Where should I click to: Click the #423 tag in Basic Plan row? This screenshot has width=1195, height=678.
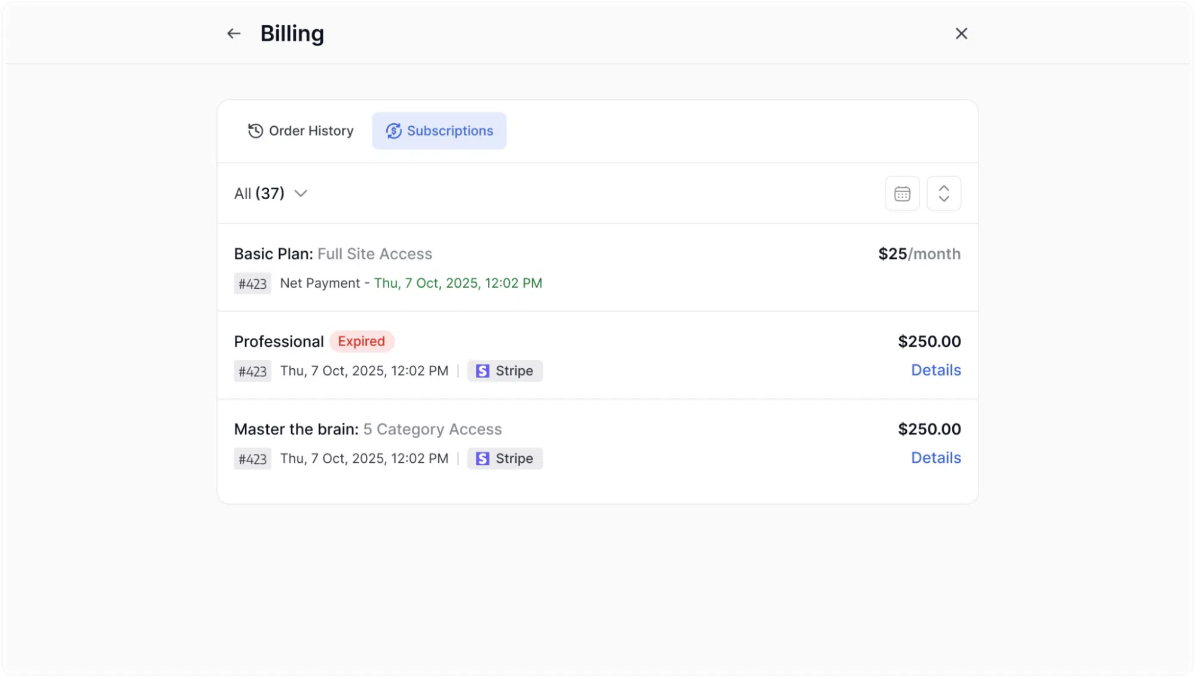[x=252, y=283]
